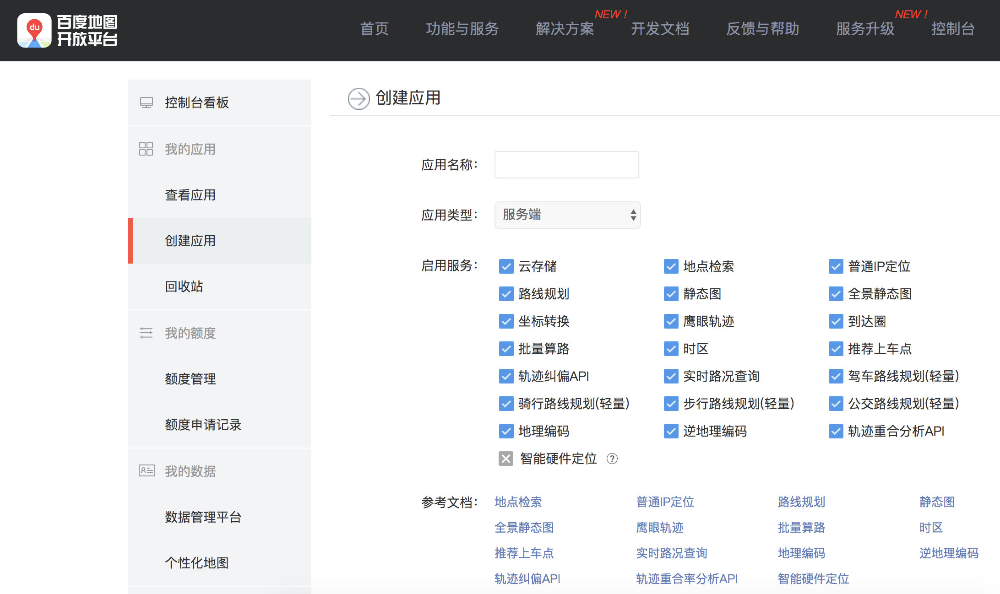The height and width of the screenshot is (594, 1000).
Task: Select 控制台看板 in the sidebar
Action: (x=220, y=103)
